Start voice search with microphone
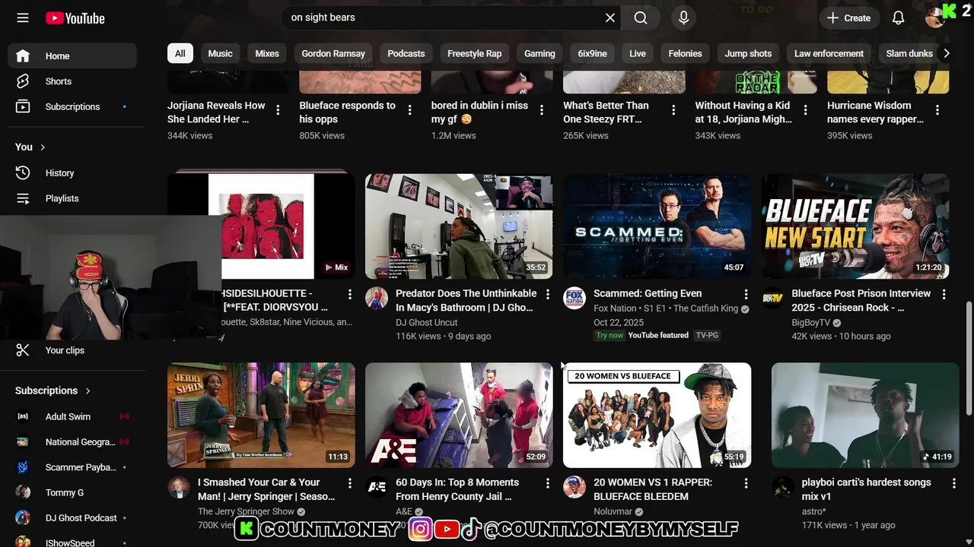This screenshot has width=974, height=547. pos(683,17)
